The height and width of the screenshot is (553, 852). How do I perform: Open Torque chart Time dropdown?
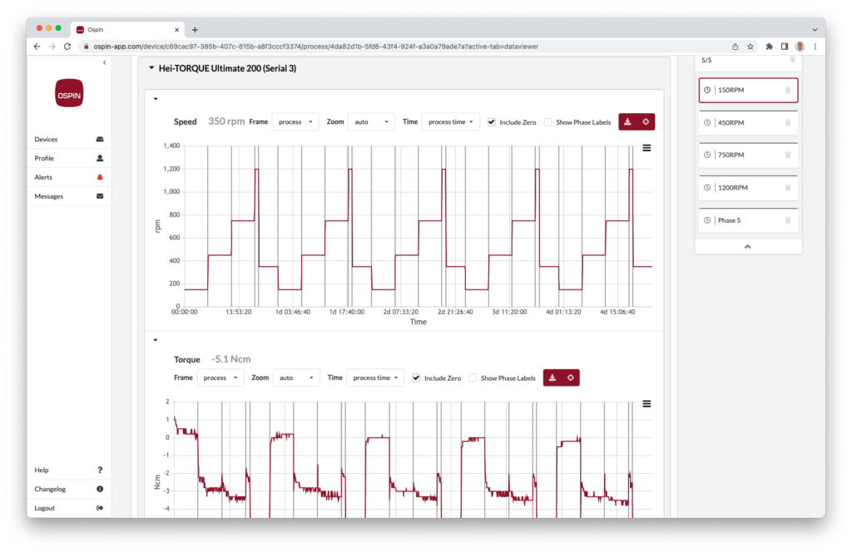tap(375, 378)
